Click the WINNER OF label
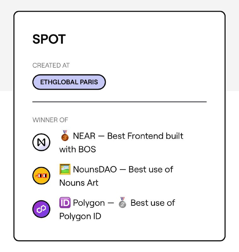The height and width of the screenshot is (252, 239). [x=50, y=120]
